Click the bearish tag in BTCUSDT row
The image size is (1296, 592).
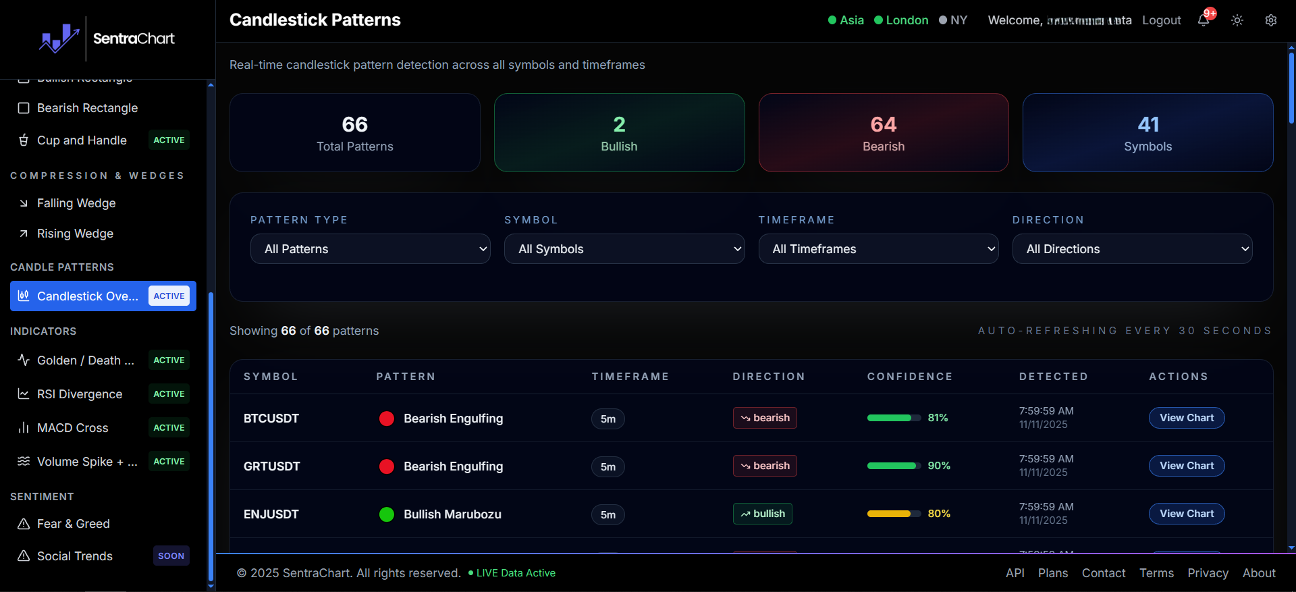pyautogui.click(x=765, y=418)
